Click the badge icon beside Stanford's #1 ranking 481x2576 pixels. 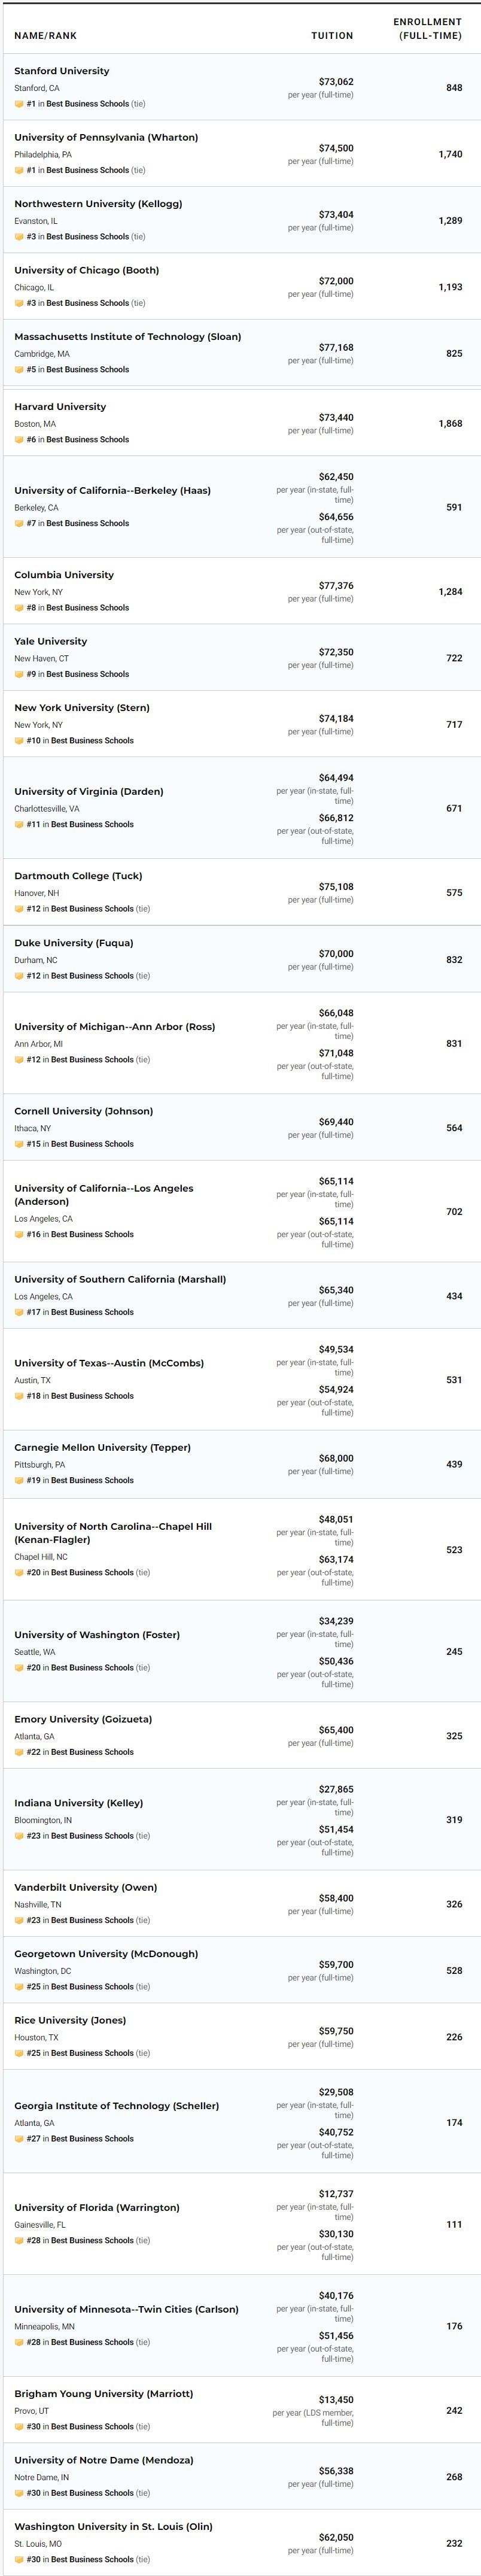19,104
